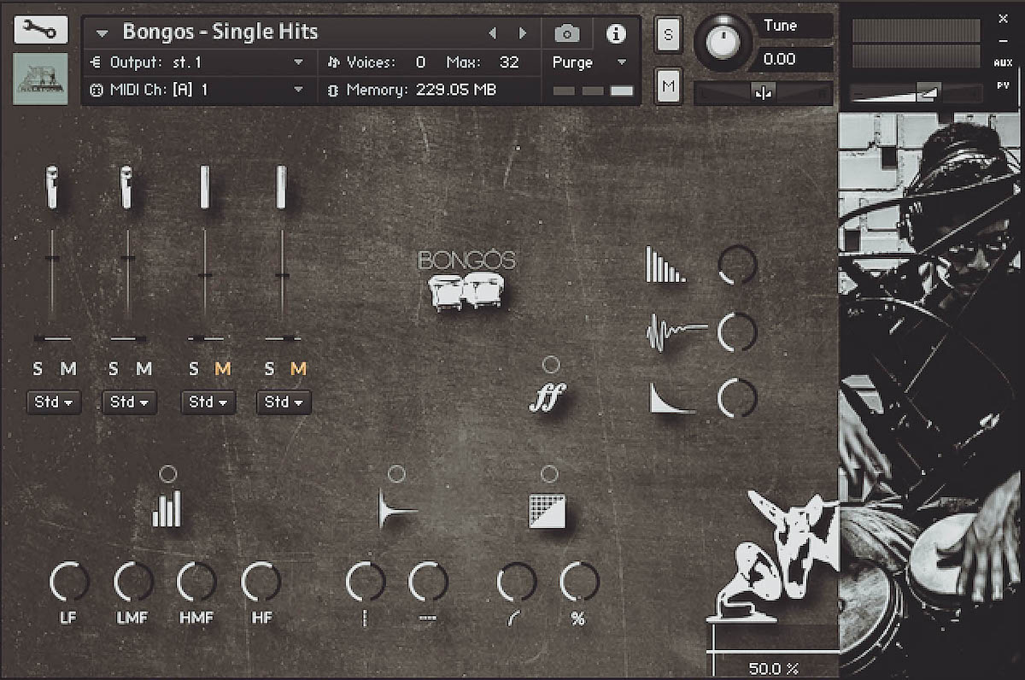The width and height of the screenshot is (1025, 680).
Task: Open instrument edit mode with the wrench icon
Action: coord(40,32)
